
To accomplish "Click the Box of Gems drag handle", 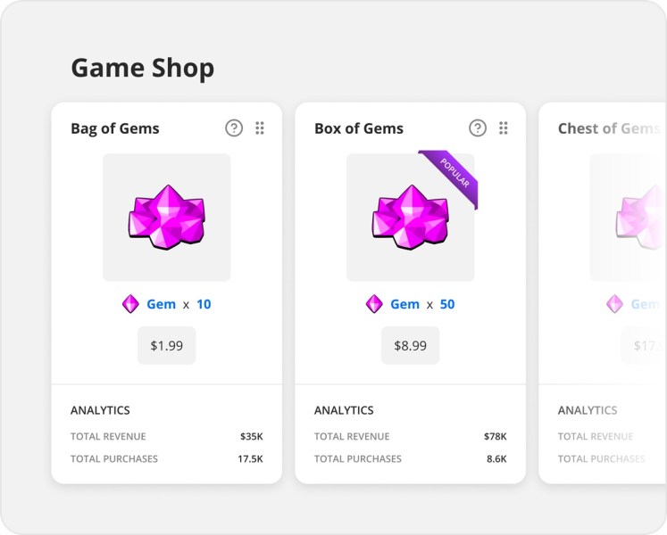I will click(504, 128).
